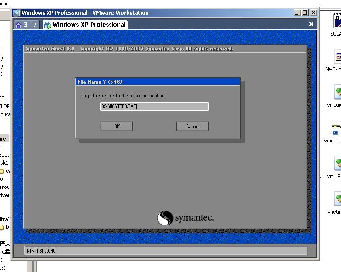Viewport: 341px width, 272px height.
Task: Select the 'lar' folder in left tree
Action: [5, 227]
